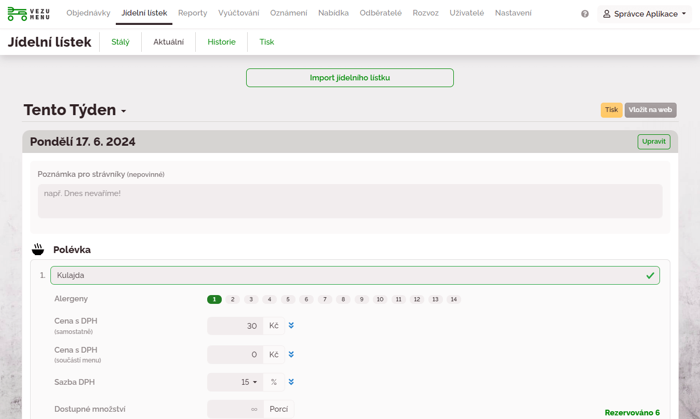Click the soup bowl icon

pos(38,250)
